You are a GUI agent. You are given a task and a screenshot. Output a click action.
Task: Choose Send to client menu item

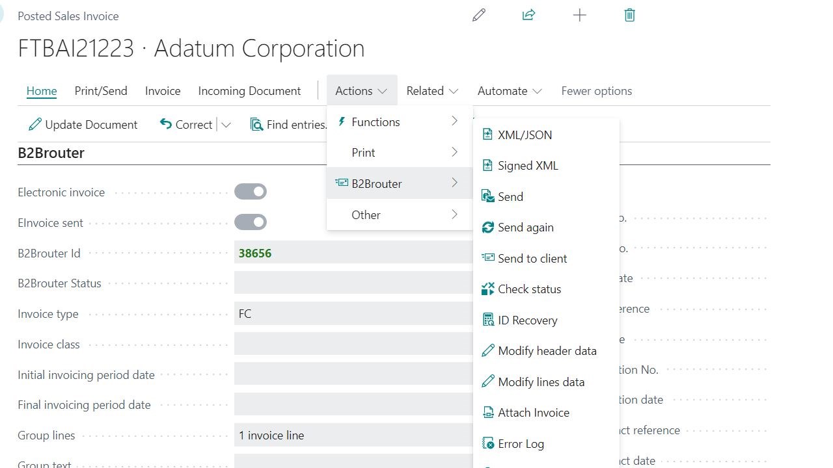pos(547,258)
